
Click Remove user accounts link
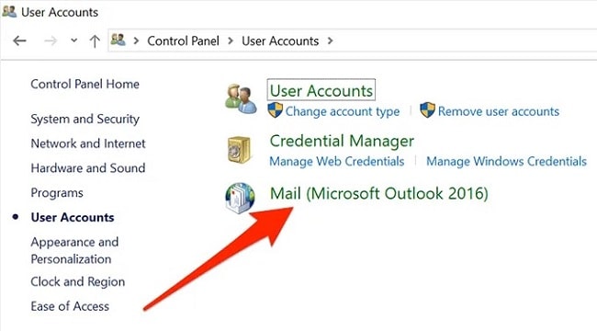[x=499, y=111]
